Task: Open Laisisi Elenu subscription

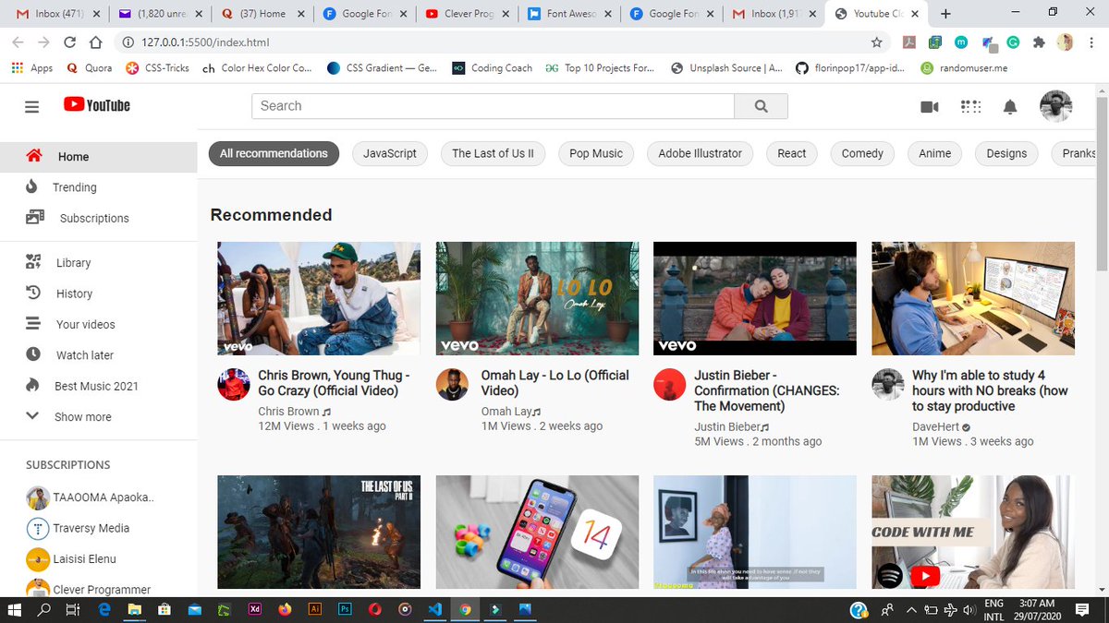Action: click(72, 558)
